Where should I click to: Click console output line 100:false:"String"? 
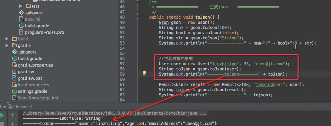point(63,118)
